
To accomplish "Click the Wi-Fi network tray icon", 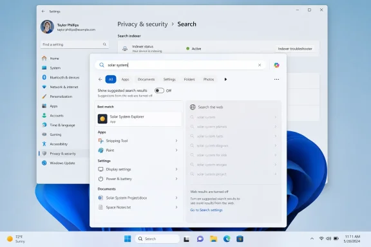I will (321, 239).
